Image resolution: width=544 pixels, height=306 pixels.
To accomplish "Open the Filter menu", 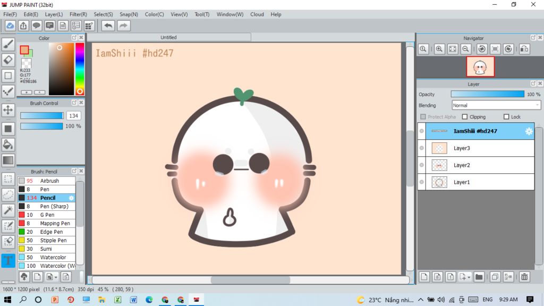I will click(78, 14).
